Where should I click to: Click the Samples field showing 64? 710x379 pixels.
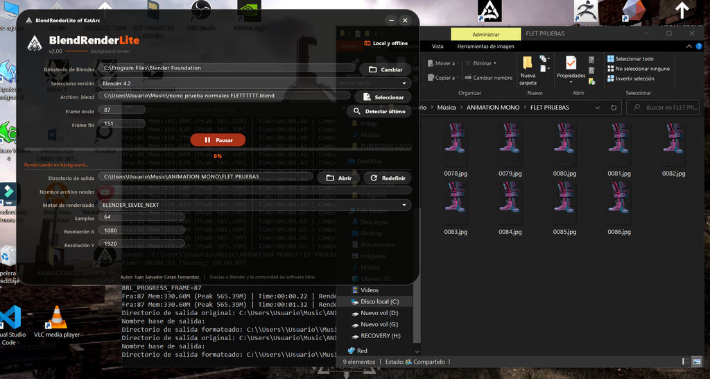pyautogui.click(x=141, y=217)
